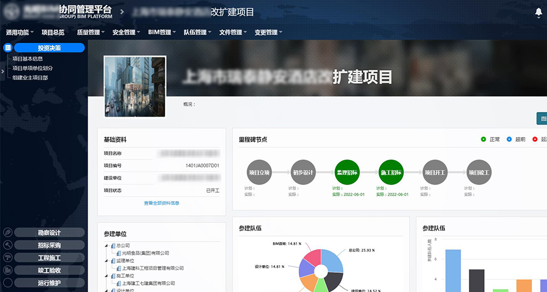Click the 竣工验收 building icon
Screen dimensions: 547x292
[x=8, y=270]
